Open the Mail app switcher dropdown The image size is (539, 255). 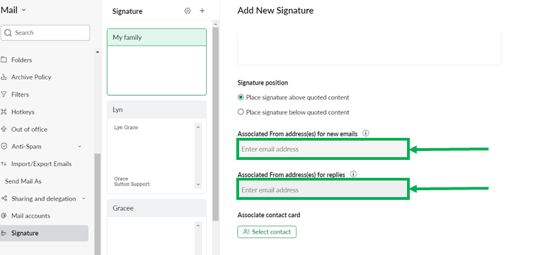(23, 10)
